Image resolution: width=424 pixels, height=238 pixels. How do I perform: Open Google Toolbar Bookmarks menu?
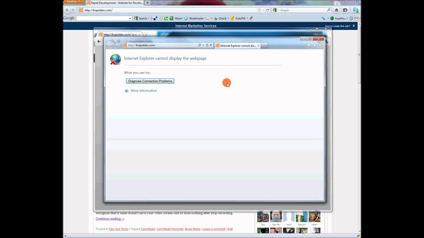click(x=194, y=19)
